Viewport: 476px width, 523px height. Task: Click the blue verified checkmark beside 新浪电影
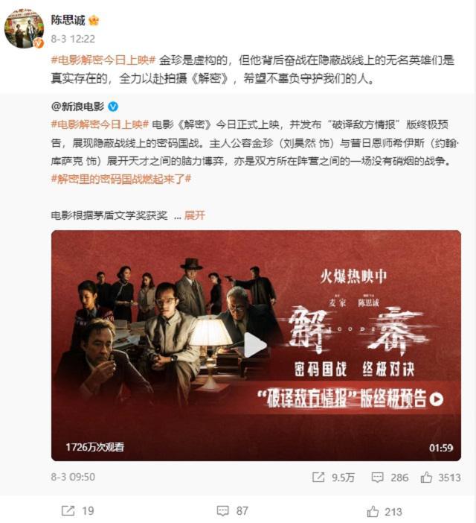coord(113,107)
